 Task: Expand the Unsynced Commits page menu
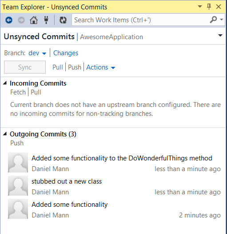click(x=220, y=35)
